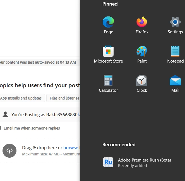
Task: Click the Pinned section heading
Action: tap(110, 4)
